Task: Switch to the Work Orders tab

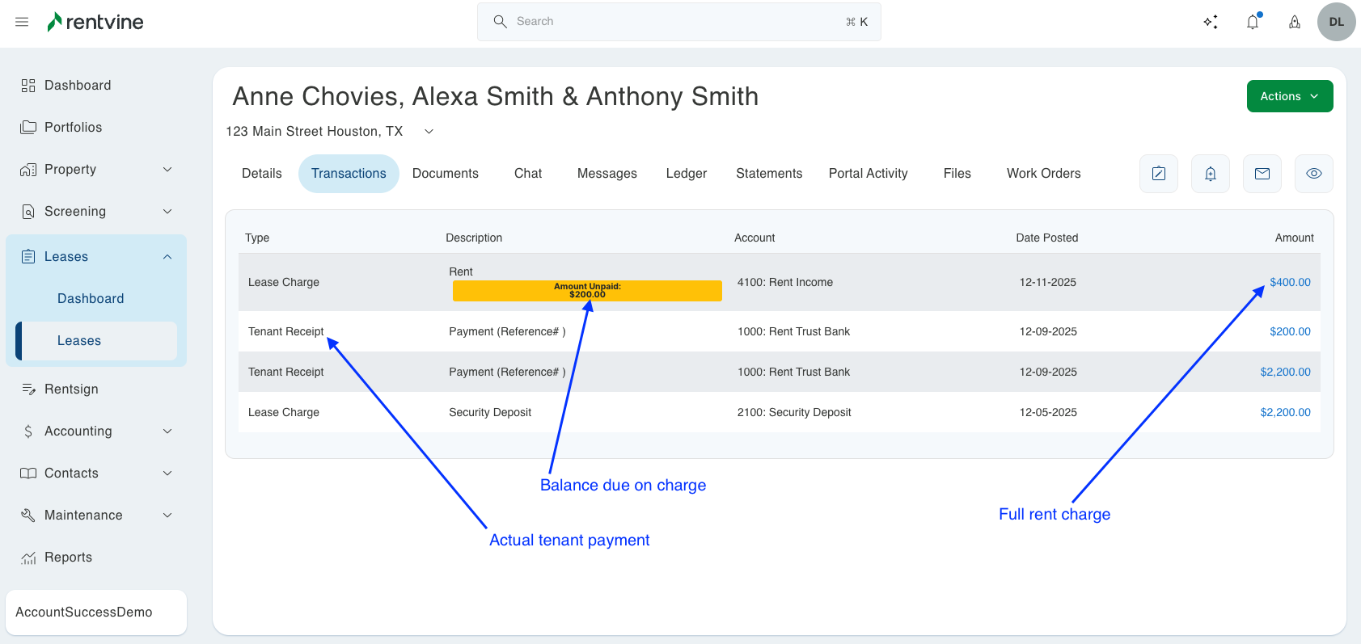Action: coord(1043,174)
